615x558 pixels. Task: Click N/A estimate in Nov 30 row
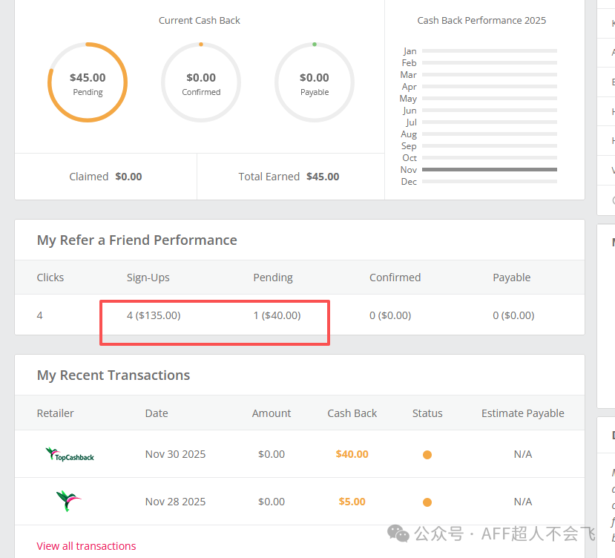523,454
